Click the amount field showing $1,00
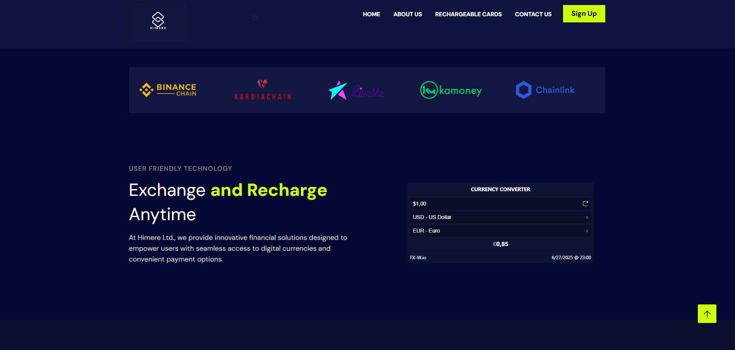 pyautogui.click(x=495, y=204)
